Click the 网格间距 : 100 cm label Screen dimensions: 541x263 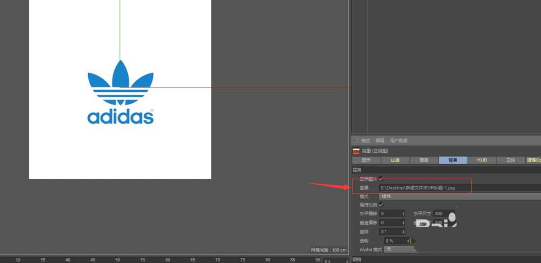[x=329, y=250]
